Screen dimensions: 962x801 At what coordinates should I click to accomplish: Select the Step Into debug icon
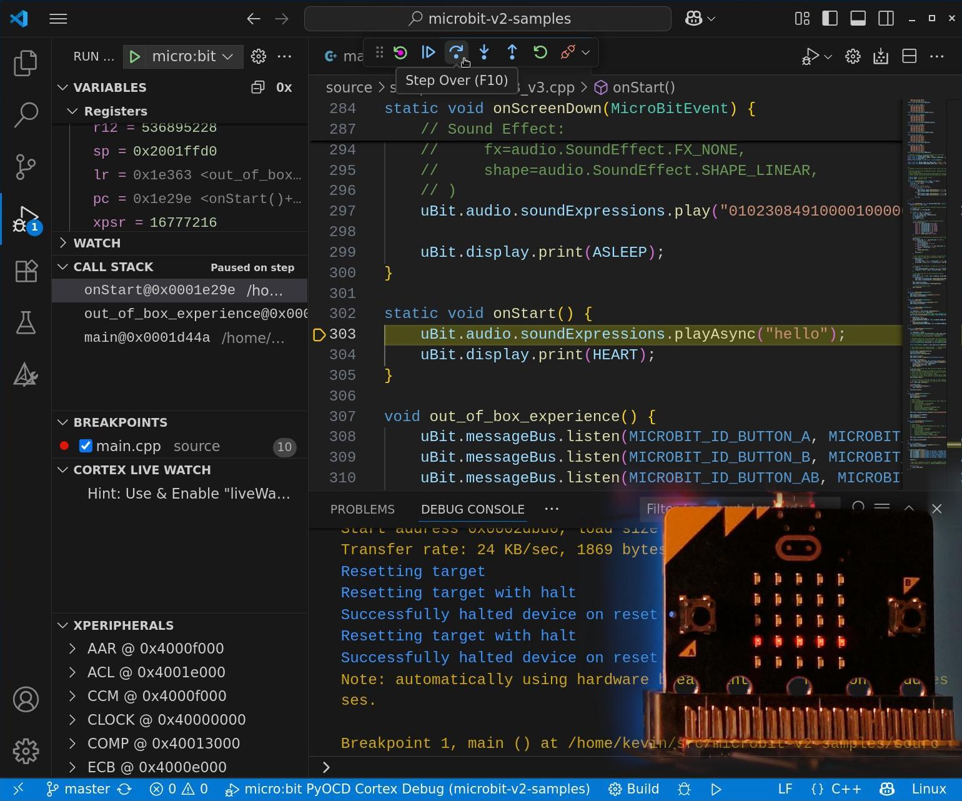484,52
